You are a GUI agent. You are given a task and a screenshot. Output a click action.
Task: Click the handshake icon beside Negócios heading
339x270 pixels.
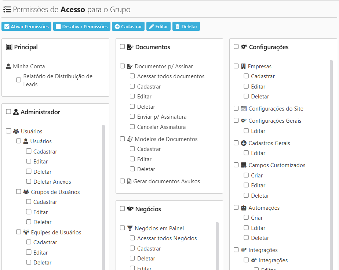[x=130, y=209]
